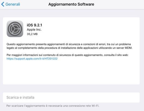Viewport: 144px width, 111px height.
Task: Tap the blue back chevron arrow
Action: pos(3,4)
